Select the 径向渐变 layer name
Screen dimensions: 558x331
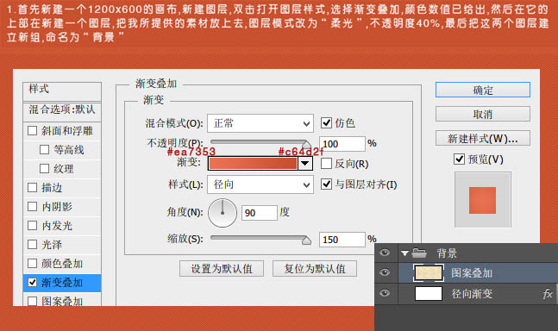[472, 294]
